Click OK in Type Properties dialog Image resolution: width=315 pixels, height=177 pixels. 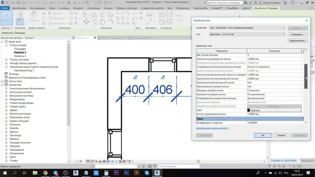pos(263,136)
